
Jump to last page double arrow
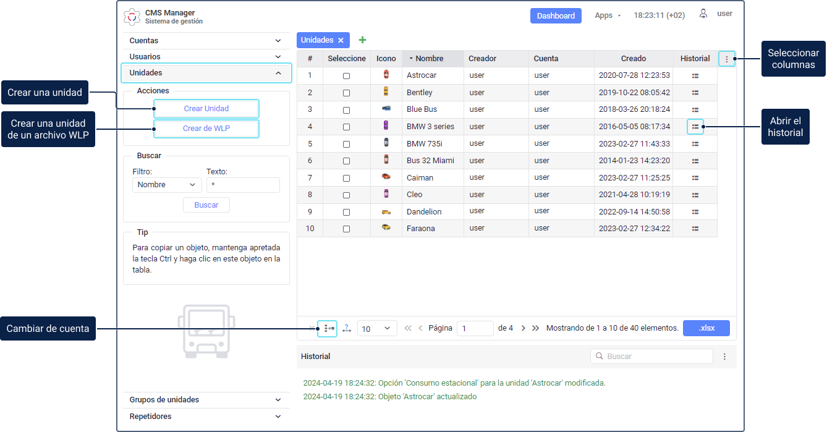(x=535, y=328)
